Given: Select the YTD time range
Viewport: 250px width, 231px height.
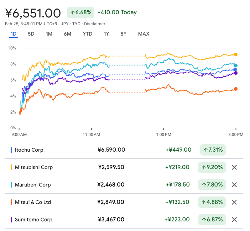Looking at the screenshot, I should coord(87,34).
